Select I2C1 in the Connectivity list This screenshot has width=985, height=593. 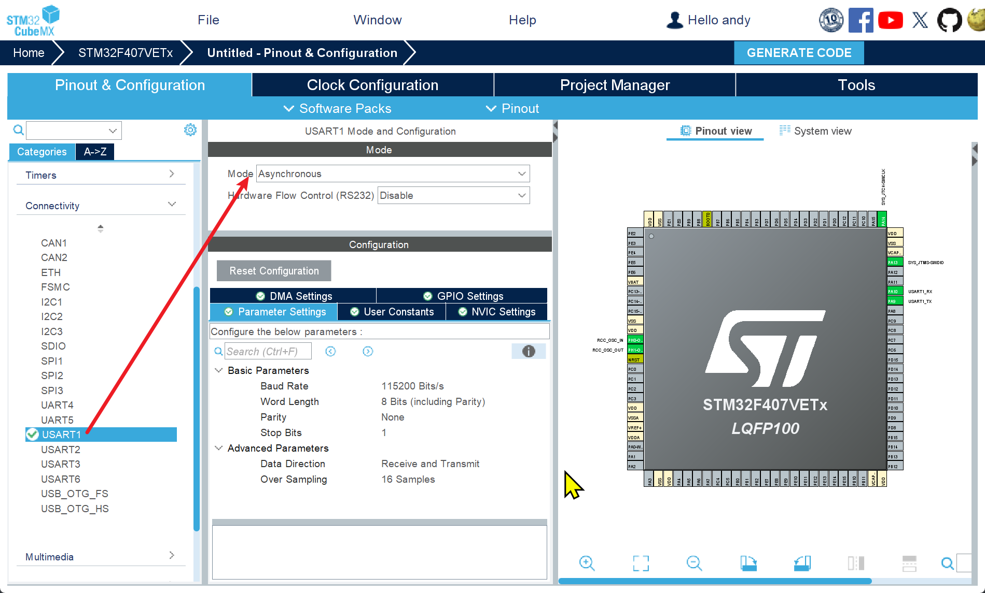pos(52,302)
